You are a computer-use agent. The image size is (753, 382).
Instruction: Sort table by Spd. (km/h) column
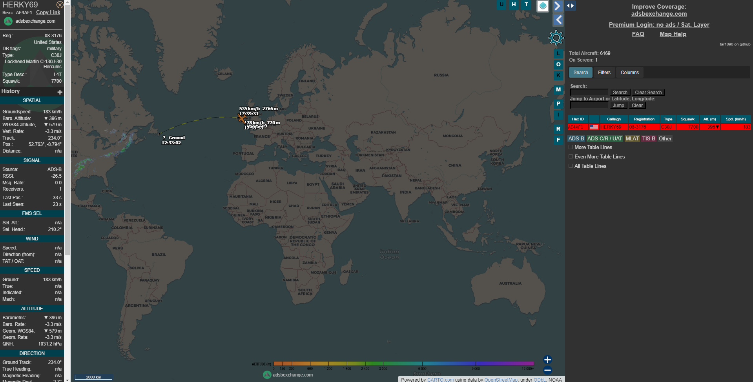[735, 119]
